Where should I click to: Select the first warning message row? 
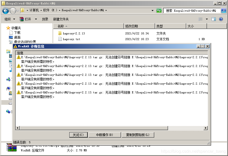[112, 60]
